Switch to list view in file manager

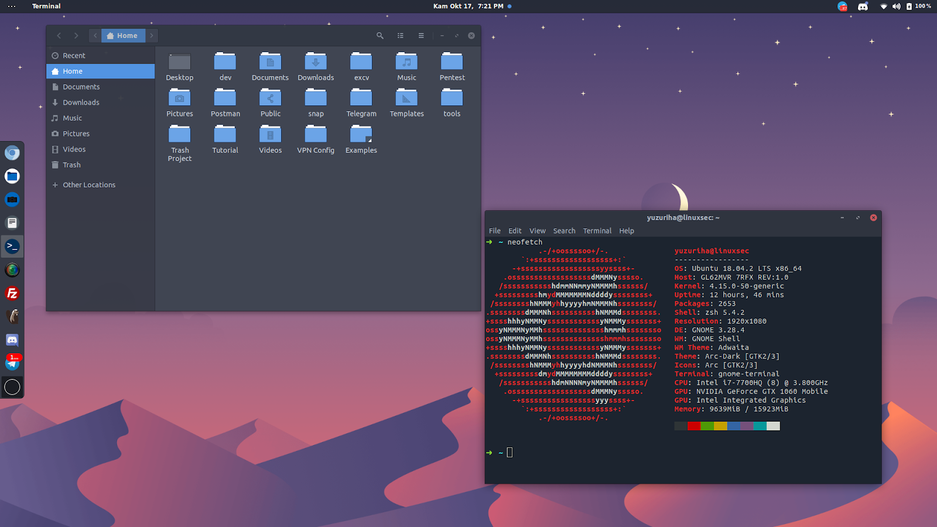tap(400, 36)
